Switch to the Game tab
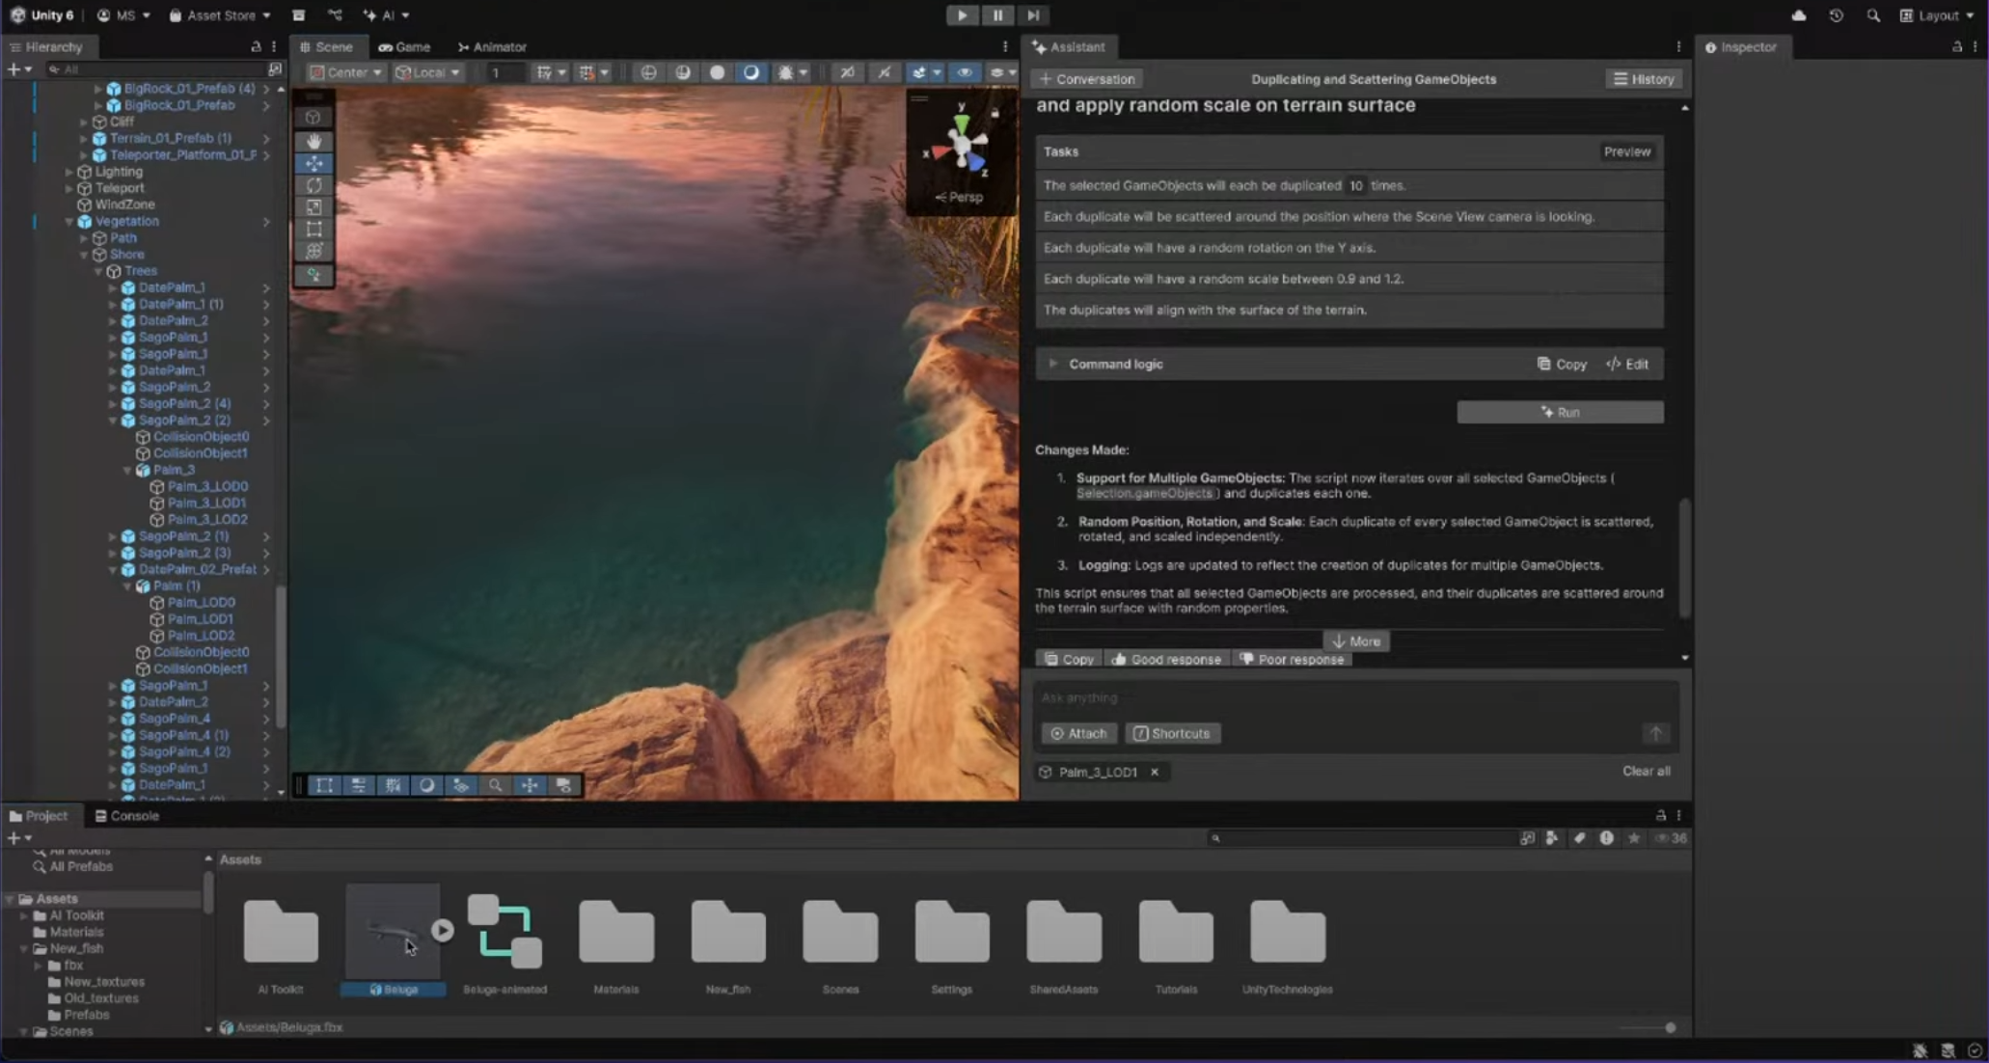1989x1063 pixels. click(x=404, y=46)
